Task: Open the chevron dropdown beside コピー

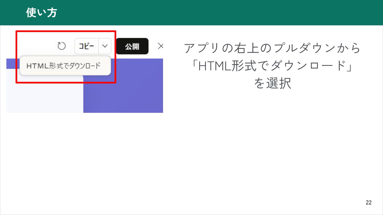Action: click(105, 46)
